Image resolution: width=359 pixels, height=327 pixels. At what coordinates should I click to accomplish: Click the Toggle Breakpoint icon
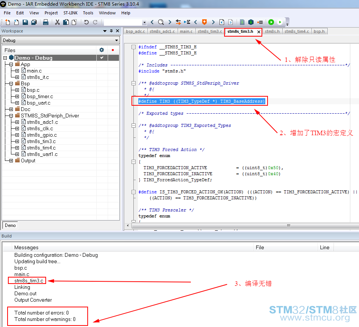(x=260, y=22)
